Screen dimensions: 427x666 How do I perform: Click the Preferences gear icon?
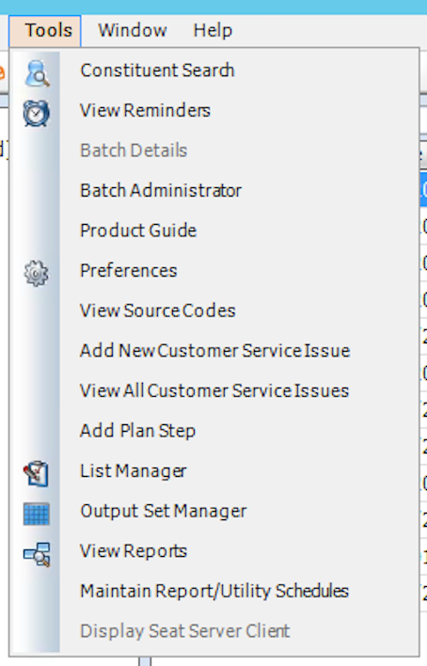(37, 273)
